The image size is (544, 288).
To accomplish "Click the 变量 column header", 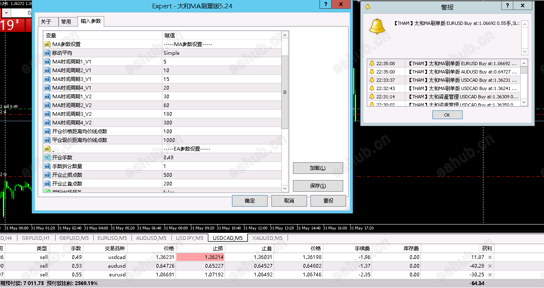I will coord(102,36).
